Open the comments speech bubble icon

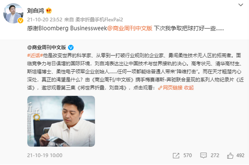[x=203, y=155]
